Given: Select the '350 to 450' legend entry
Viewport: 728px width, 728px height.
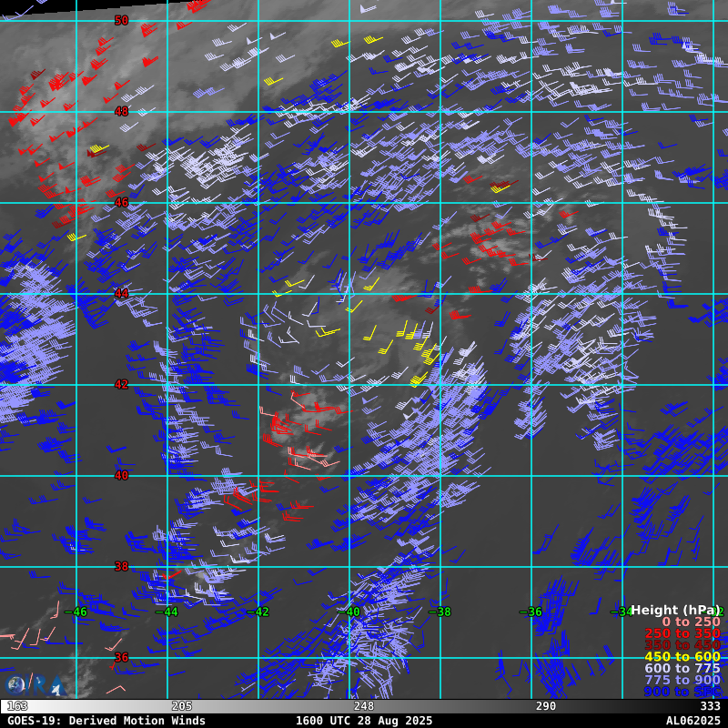Looking at the screenshot, I should pyautogui.click(x=682, y=645).
